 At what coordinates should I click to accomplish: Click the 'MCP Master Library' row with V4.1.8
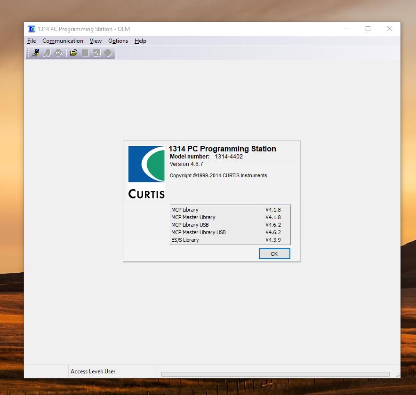[x=230, y=217]
